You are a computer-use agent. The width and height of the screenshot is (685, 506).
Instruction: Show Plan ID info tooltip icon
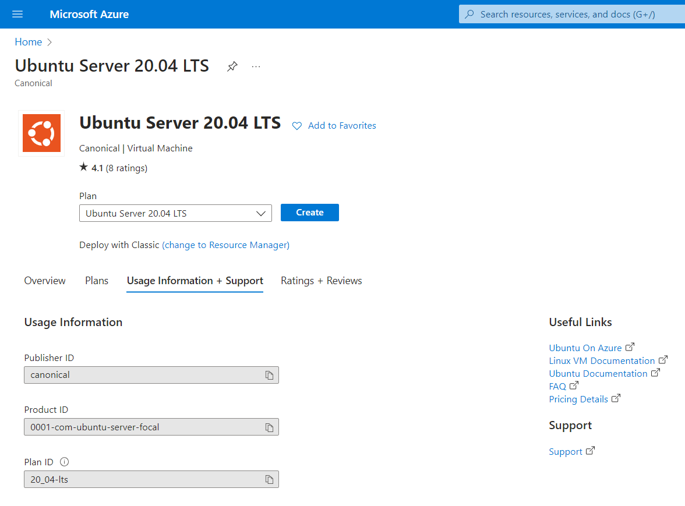(64, 462)
